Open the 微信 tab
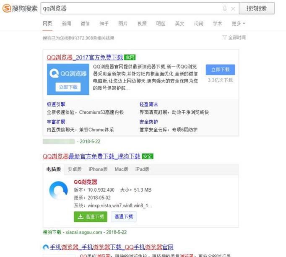This screenshot has height=257, width=286. [x=85, y=23]
